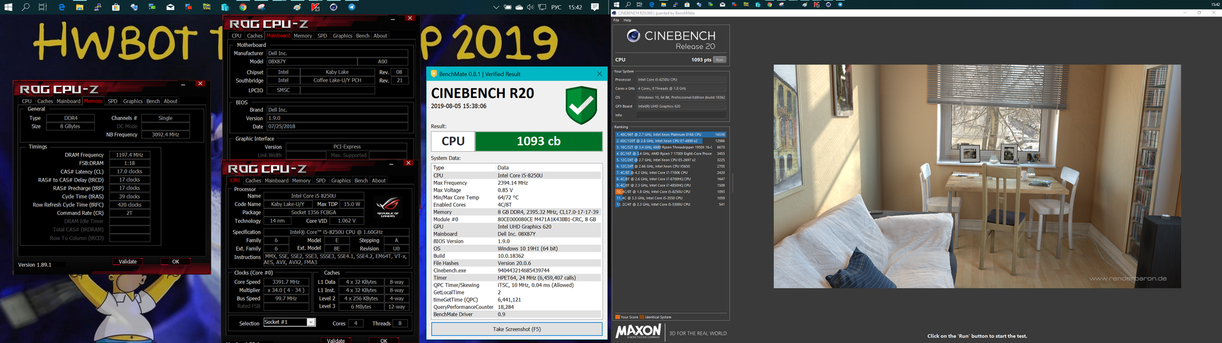Select the NB Frequency value 3092.4 MHz
1222x343 pixels.
tap(165, 135)
